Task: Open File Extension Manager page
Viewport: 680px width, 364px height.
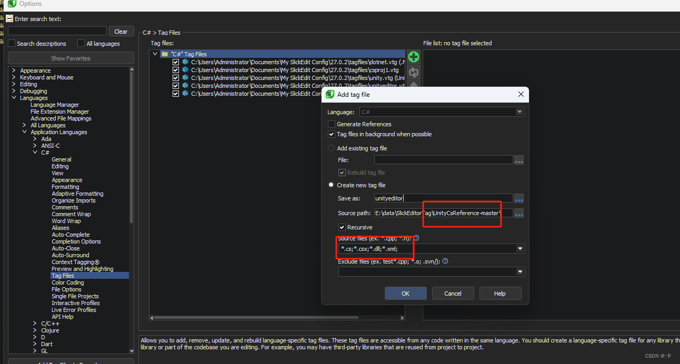Action: tap(60, 112)
